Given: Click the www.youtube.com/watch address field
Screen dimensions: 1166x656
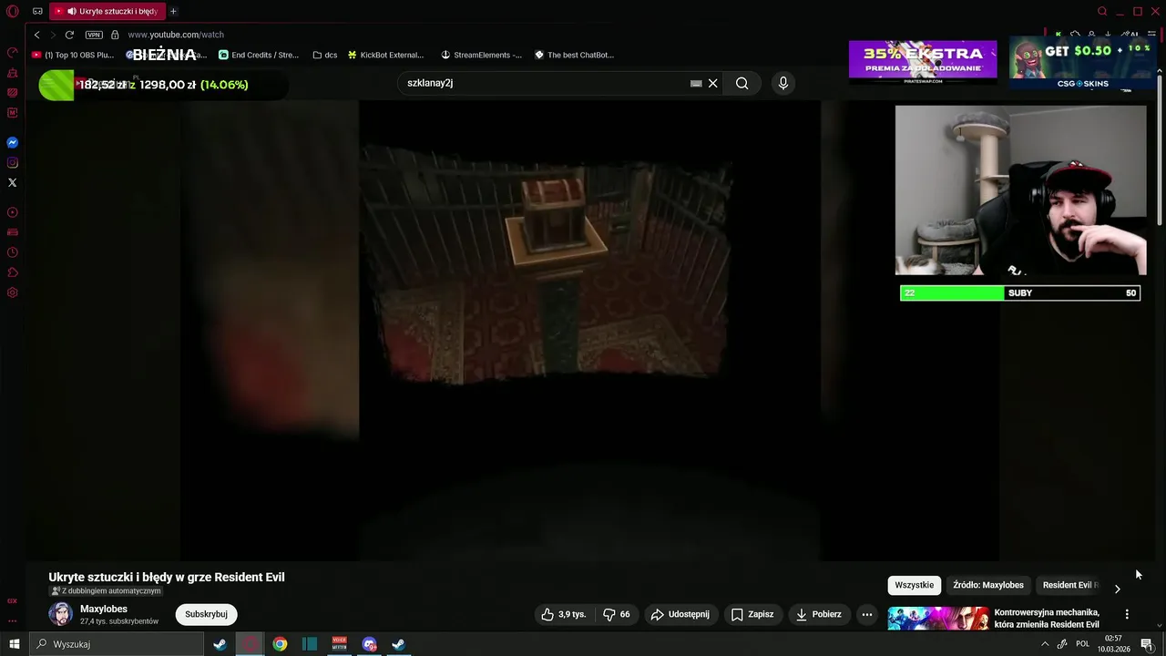Looking at the screenshot, I should coord(176,35).
